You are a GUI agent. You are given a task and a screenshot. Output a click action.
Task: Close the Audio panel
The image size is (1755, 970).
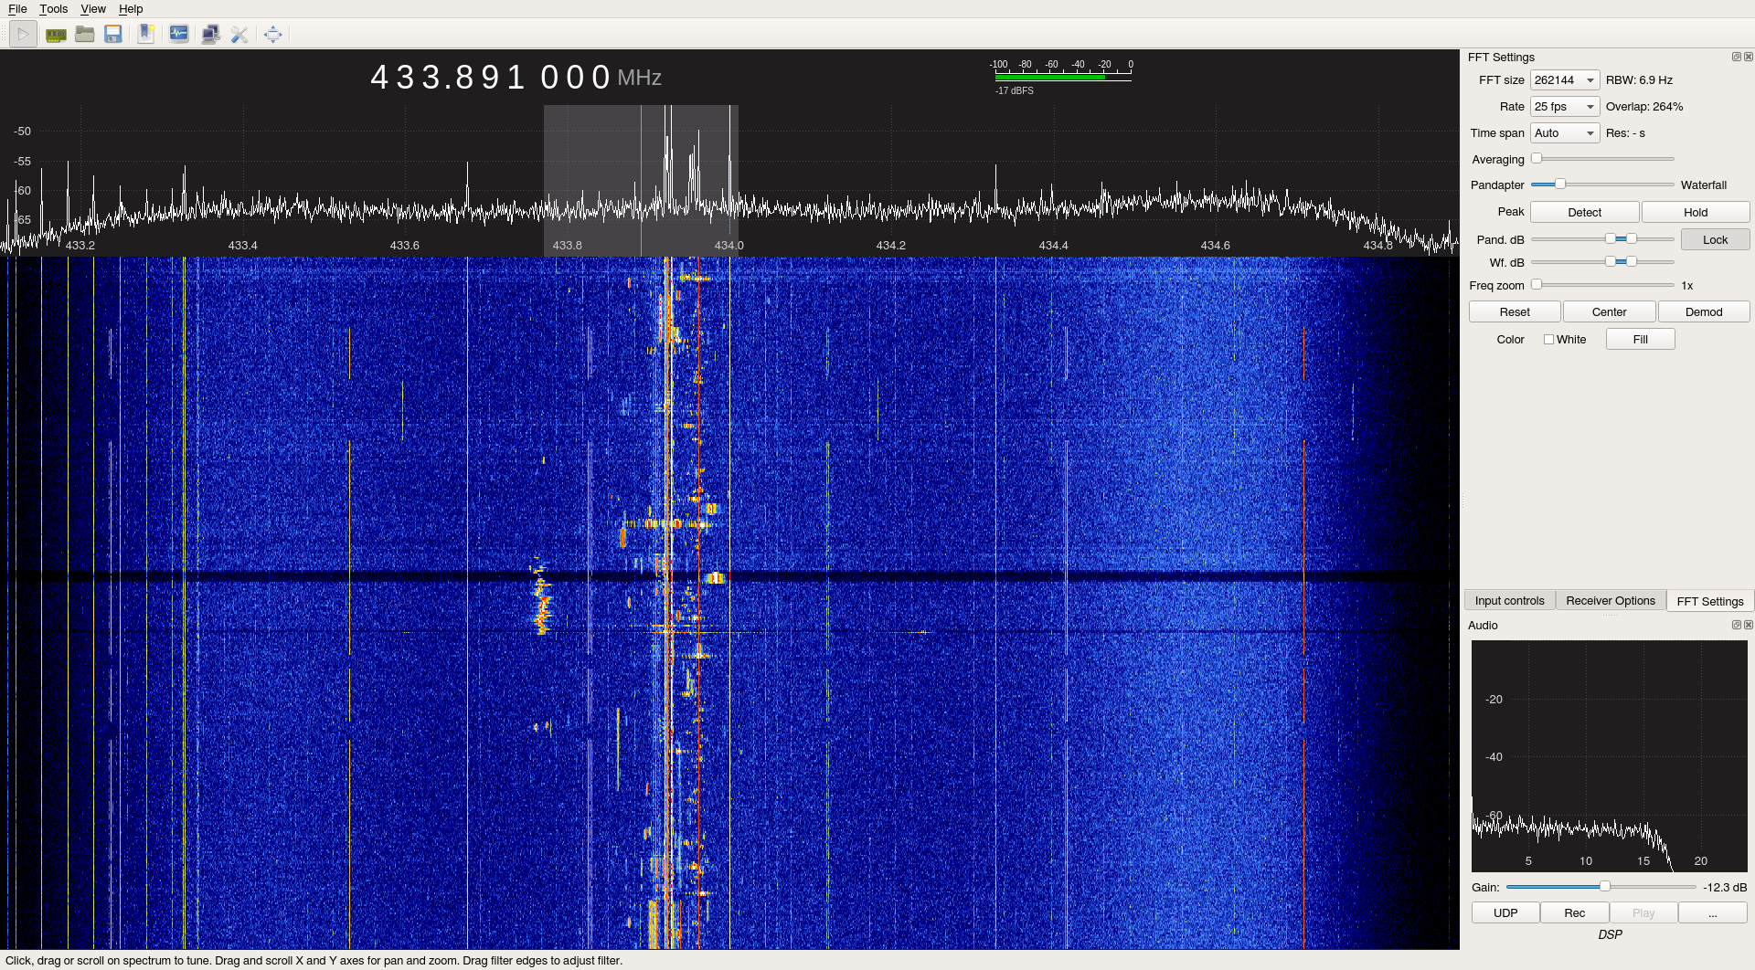(1748, 625)
